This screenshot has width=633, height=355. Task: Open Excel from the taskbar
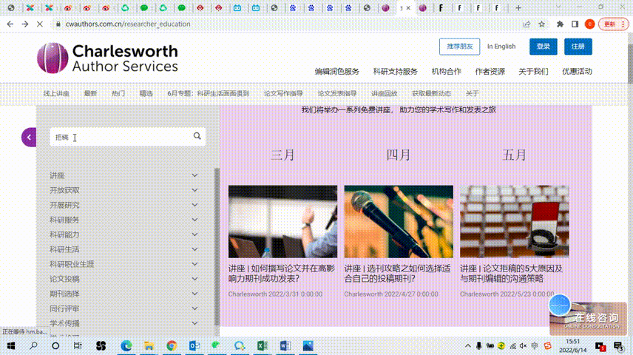[263, 345]
